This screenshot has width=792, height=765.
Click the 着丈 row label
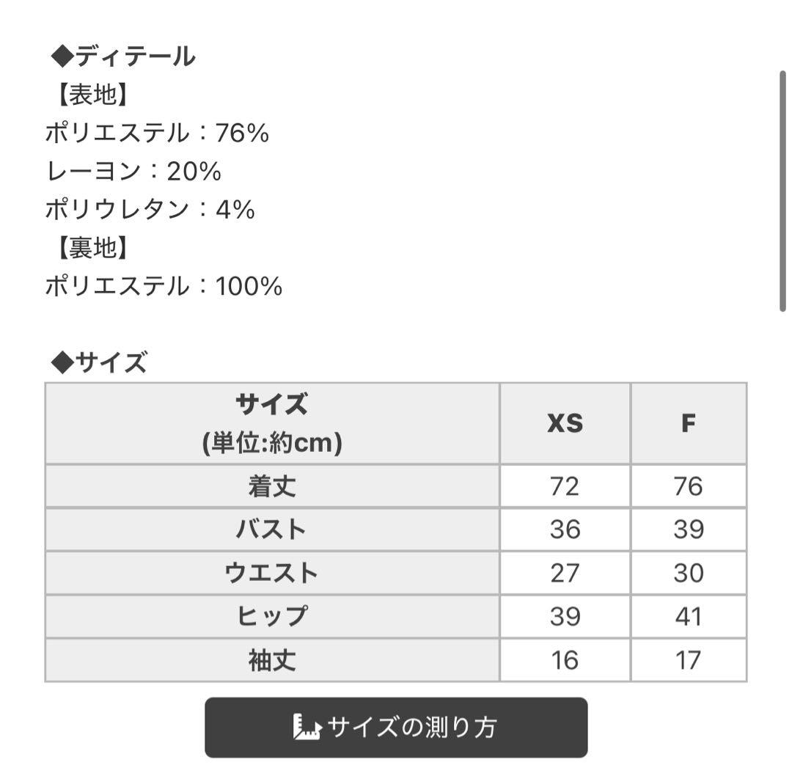[x=271, y=485]
